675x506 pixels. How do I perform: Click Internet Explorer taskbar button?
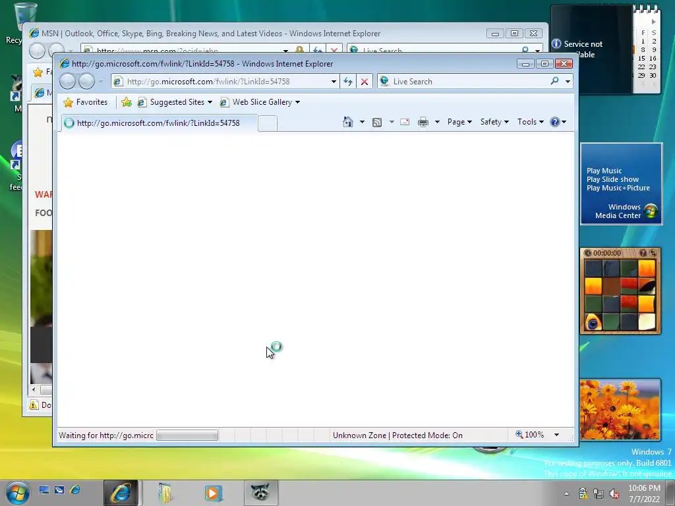click(x=121, y=493)
